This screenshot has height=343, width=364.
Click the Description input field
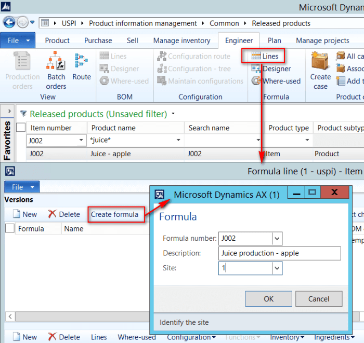point(280,253)
